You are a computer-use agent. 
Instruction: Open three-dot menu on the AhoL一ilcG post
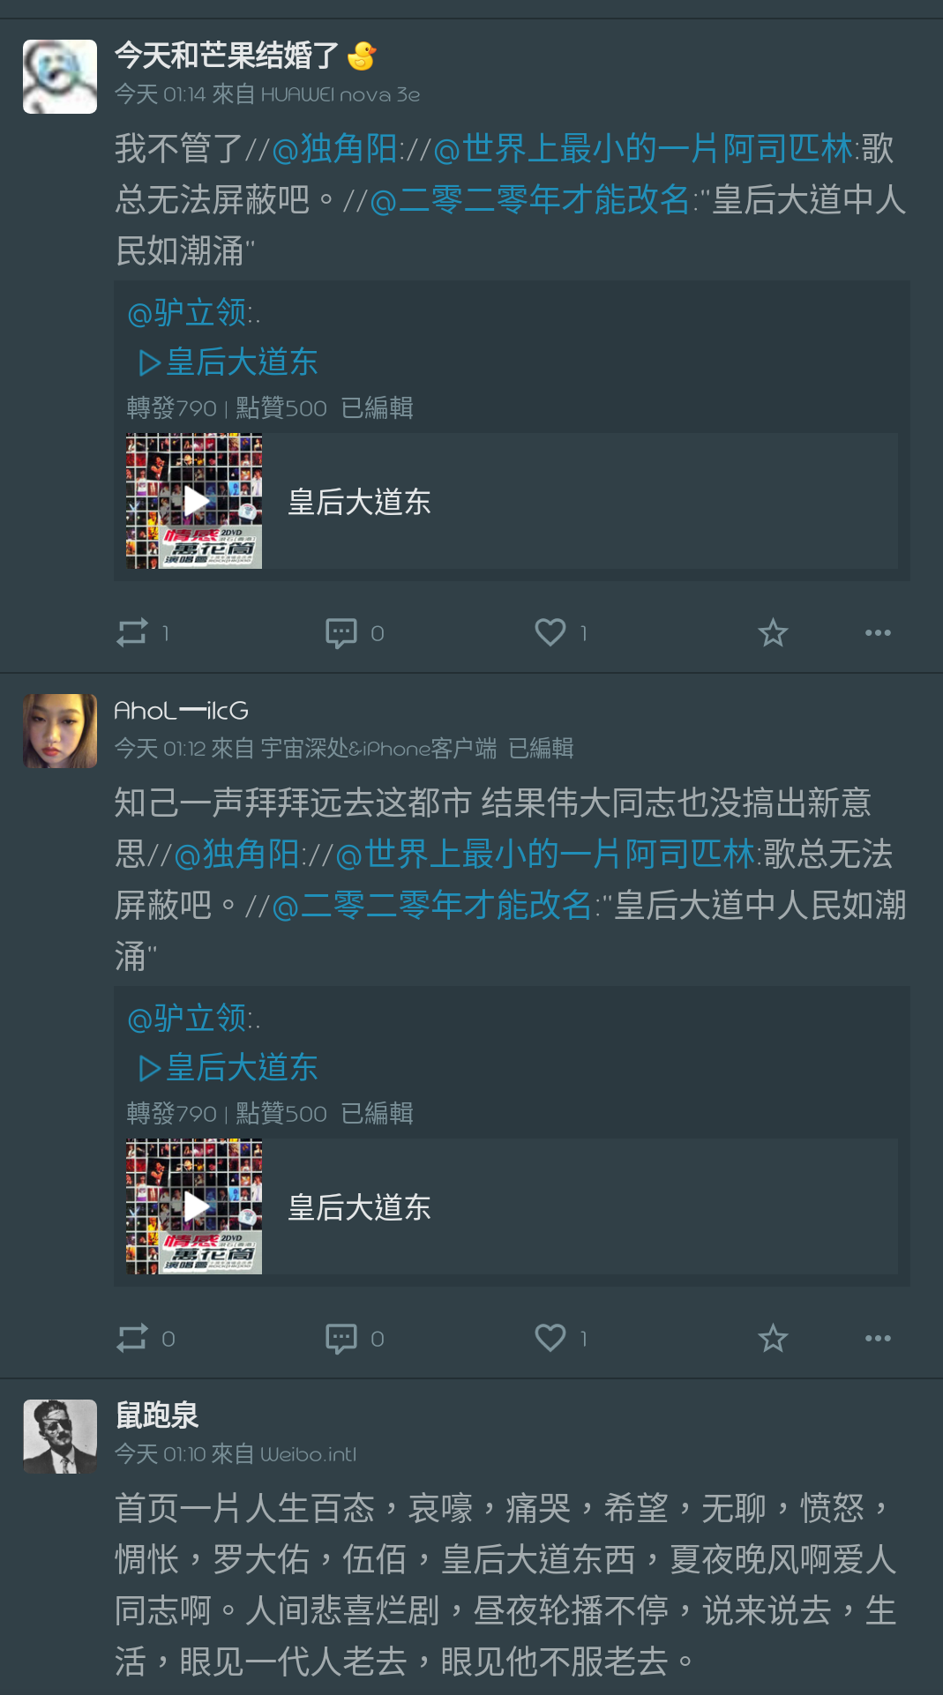coord(878,1338)
